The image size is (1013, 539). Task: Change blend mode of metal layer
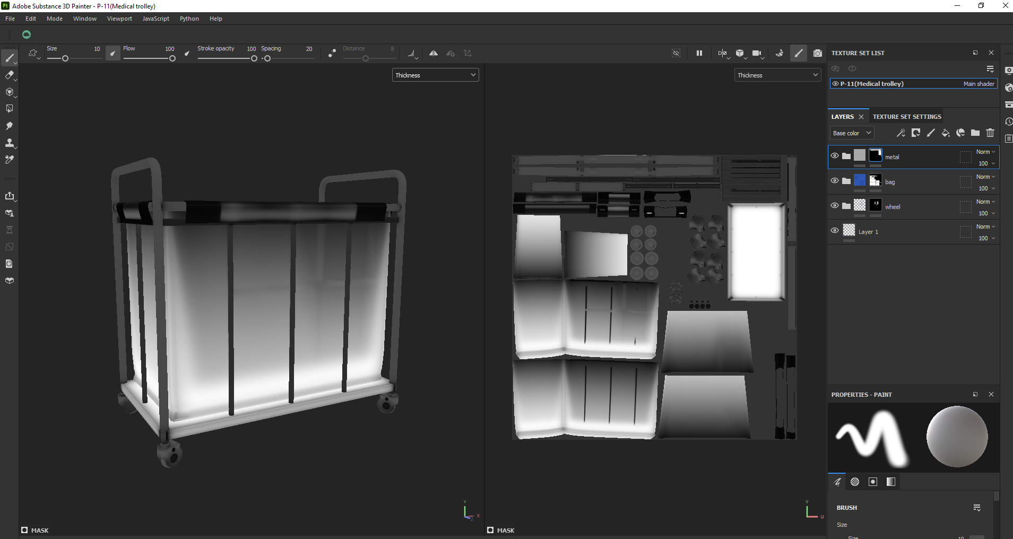pyautogui.click(x=985, y=152)
